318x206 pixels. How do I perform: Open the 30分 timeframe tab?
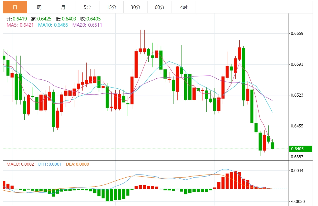point(136,7)
